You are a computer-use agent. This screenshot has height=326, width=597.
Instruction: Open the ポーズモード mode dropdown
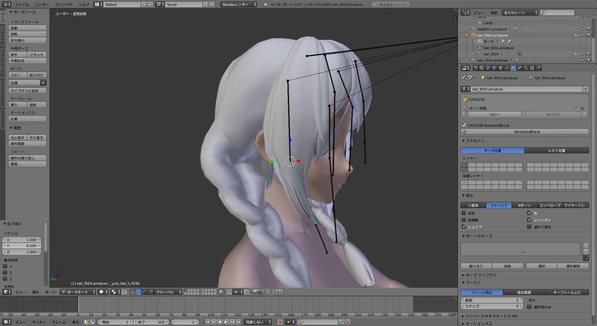78,292
